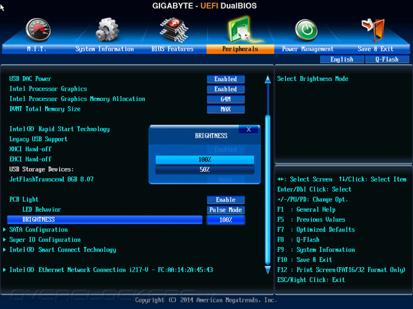Click the 'USB Storage Devices:' heading
This screenshot has height=309, width=413.
(x=41, y=169)
